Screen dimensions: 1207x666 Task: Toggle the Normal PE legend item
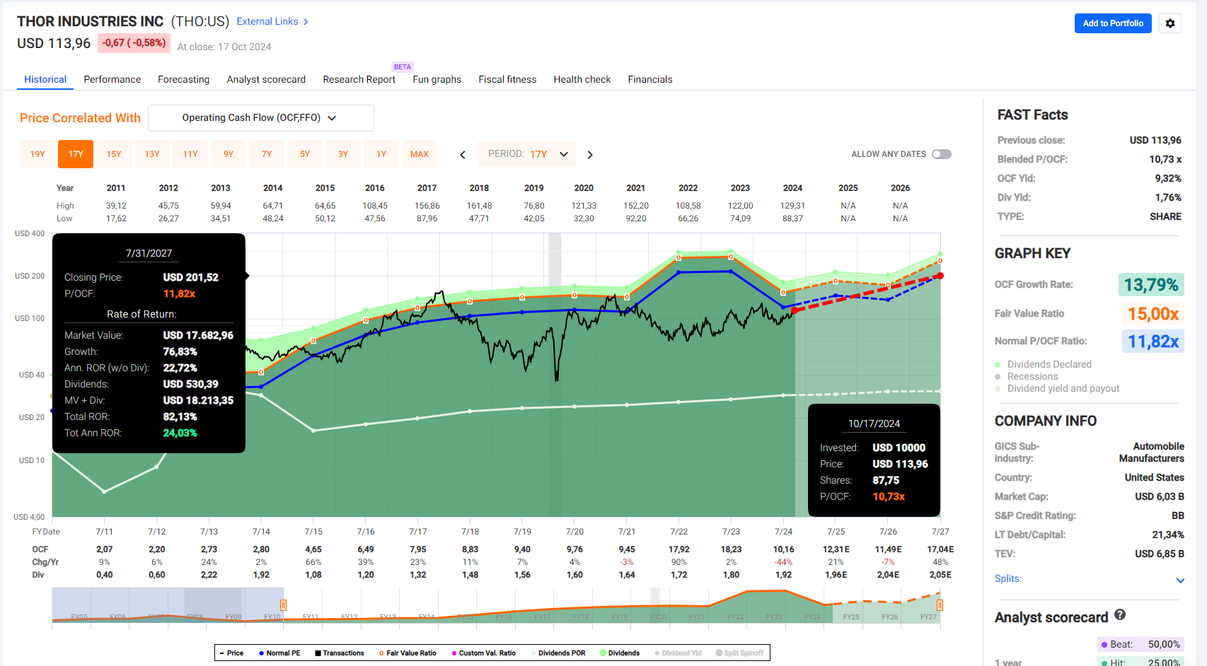tap(279, 653)
